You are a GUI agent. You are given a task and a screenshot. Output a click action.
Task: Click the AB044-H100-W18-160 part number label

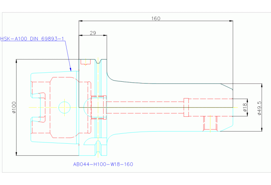point(103,164)
